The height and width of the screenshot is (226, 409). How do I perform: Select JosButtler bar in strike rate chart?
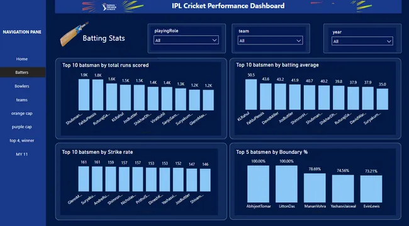click(192, 180)
